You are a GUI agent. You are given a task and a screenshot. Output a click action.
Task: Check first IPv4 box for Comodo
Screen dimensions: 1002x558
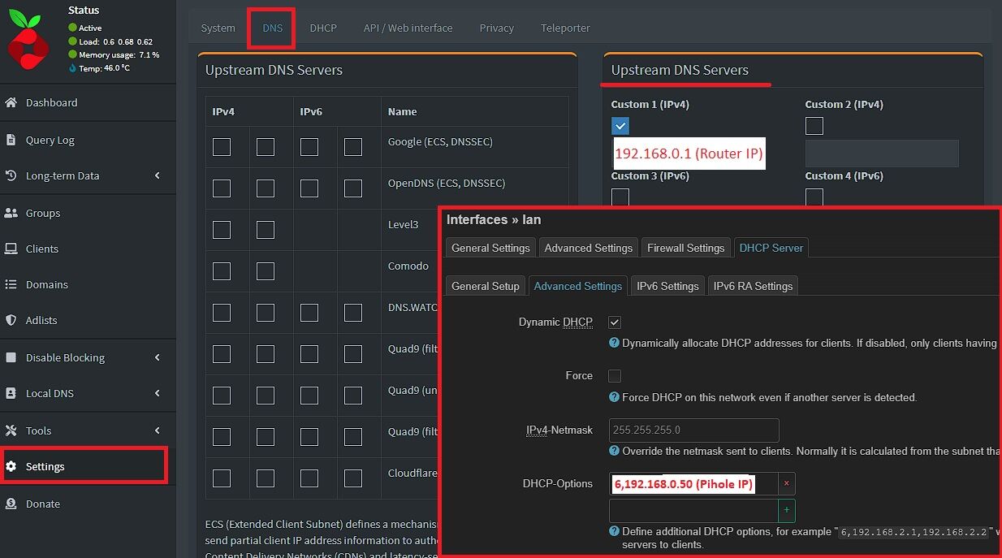click(222, 271)
